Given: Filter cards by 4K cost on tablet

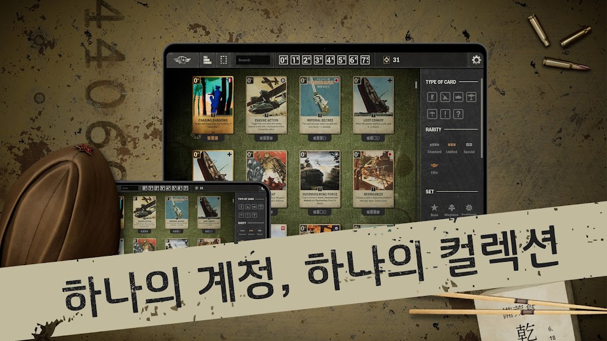Looking at the screenshot, I should tap(330, 60).
